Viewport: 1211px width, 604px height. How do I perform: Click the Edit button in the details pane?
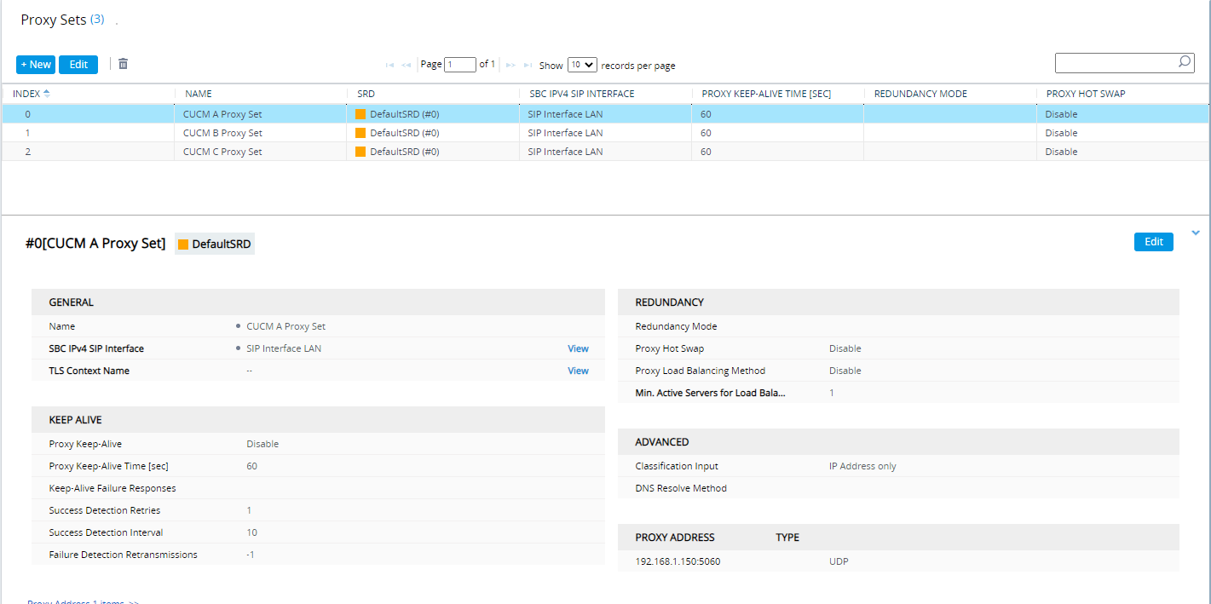point(1154,242)
